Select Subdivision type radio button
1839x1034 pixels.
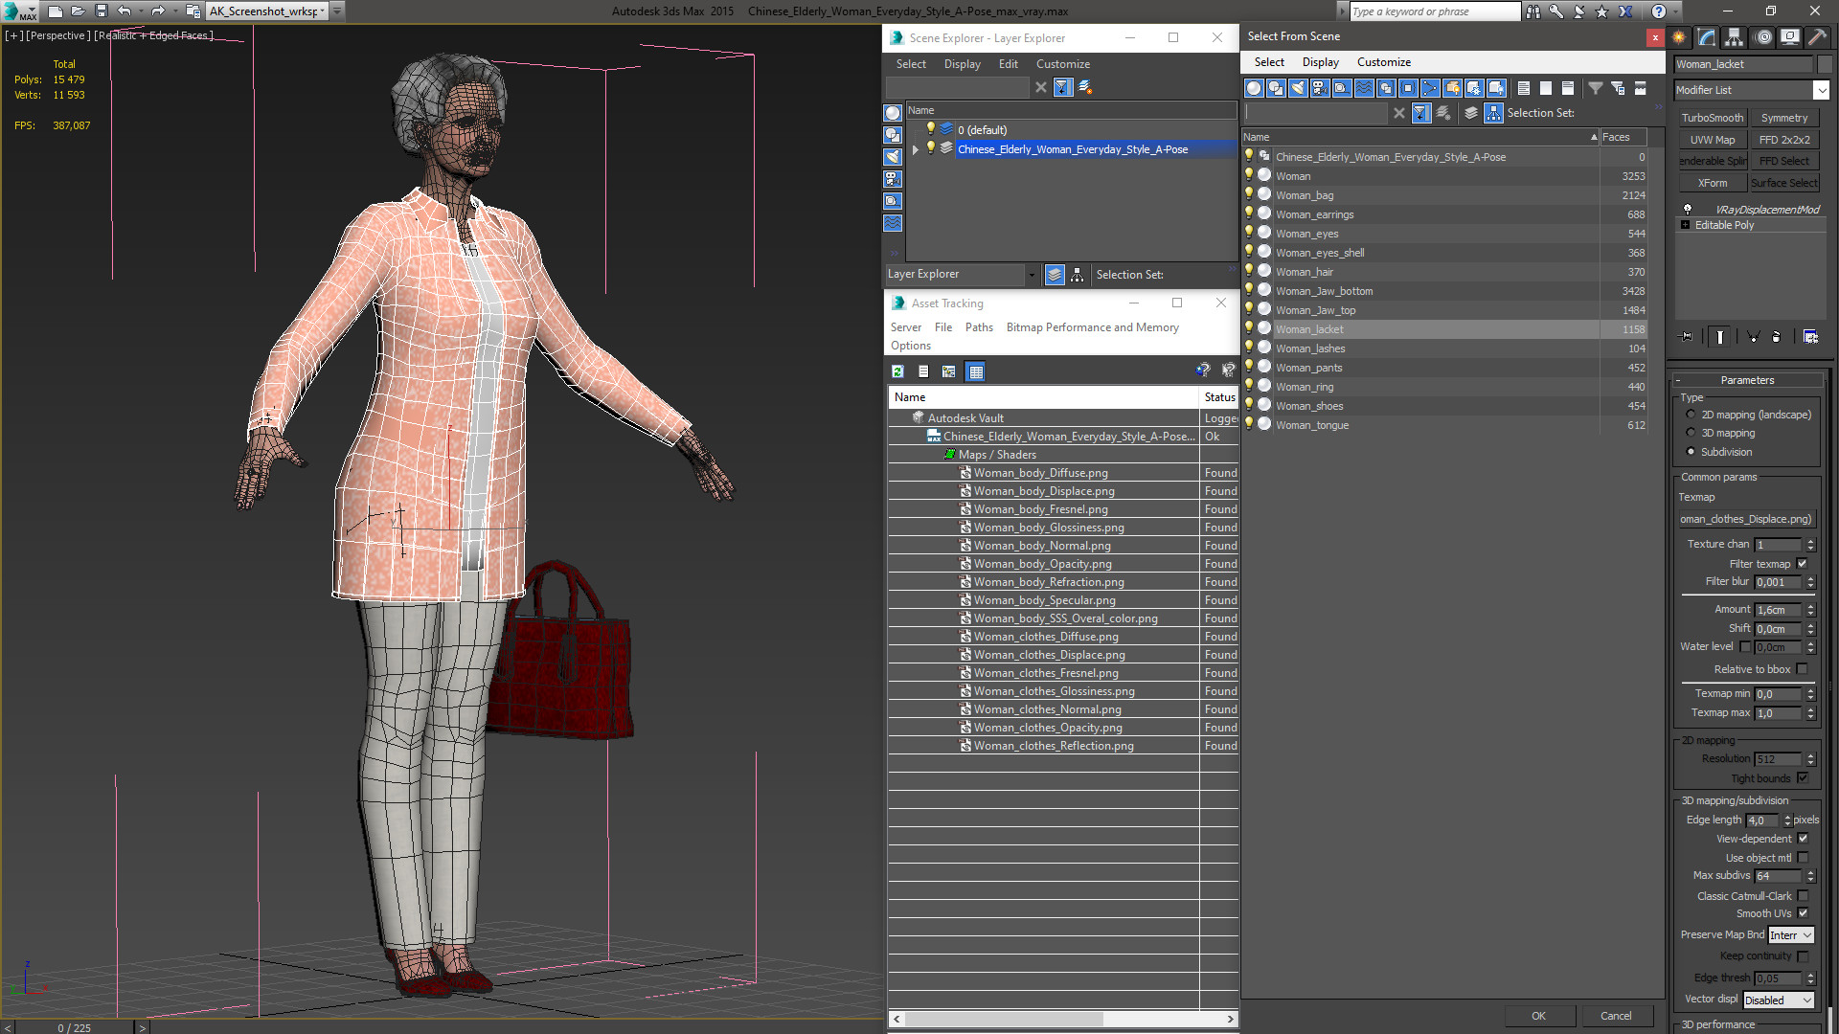1691,452
